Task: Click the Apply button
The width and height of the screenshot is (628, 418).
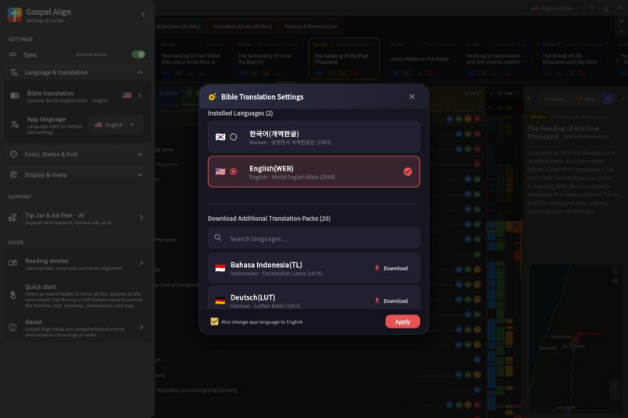Action: 403,321
